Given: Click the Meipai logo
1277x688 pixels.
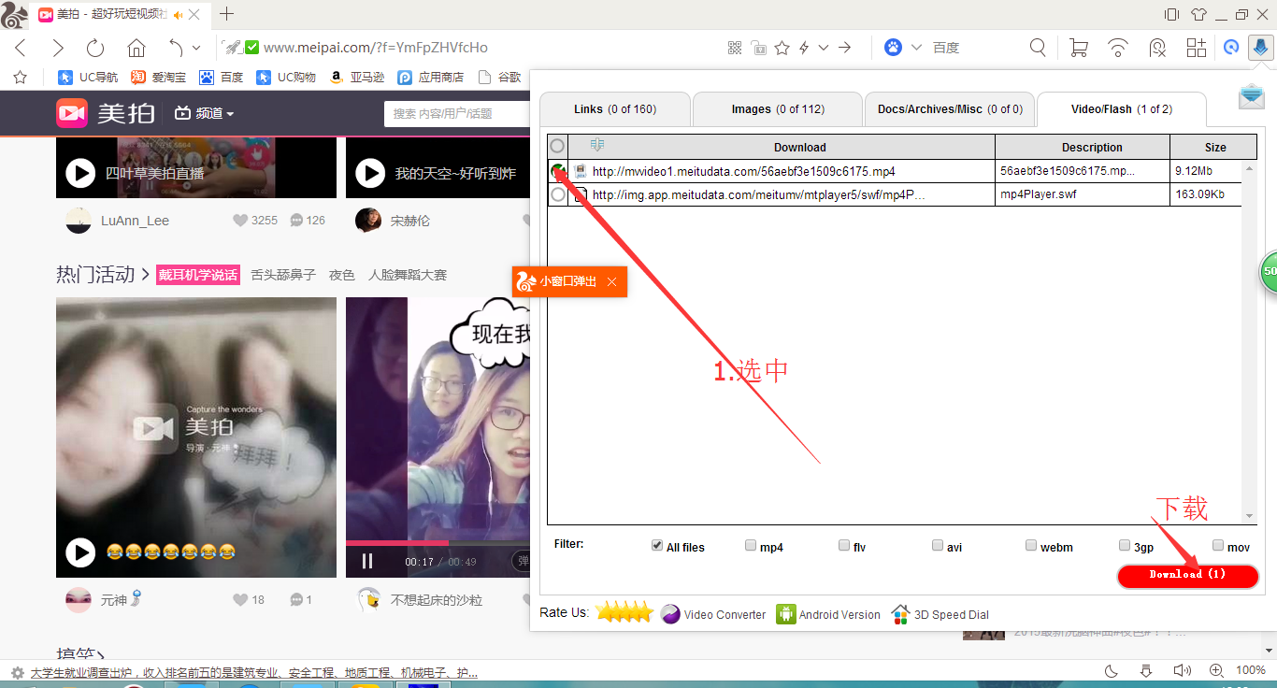Looking at the screenshot, I should [106, 113].
